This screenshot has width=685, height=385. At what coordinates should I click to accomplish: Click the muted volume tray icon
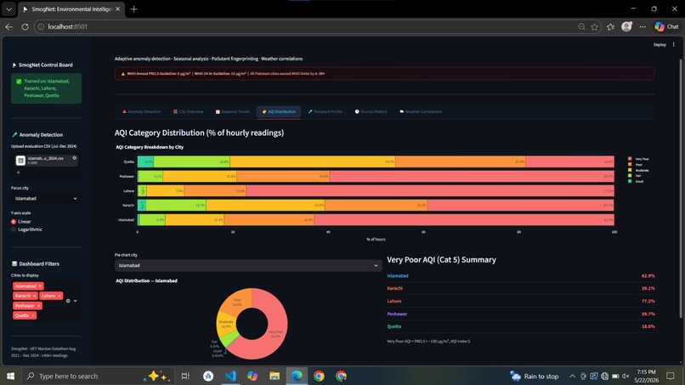pos(626,376)
